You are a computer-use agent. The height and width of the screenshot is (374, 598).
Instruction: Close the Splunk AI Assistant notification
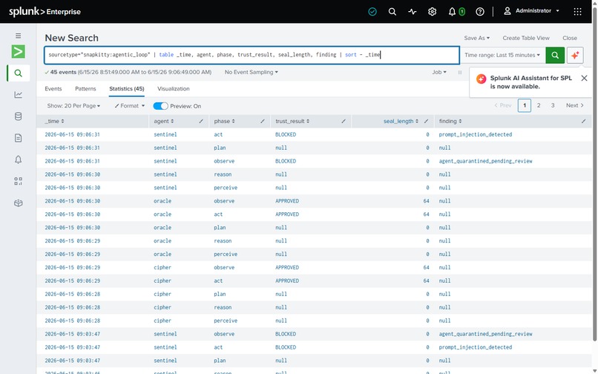pos(584,78)
